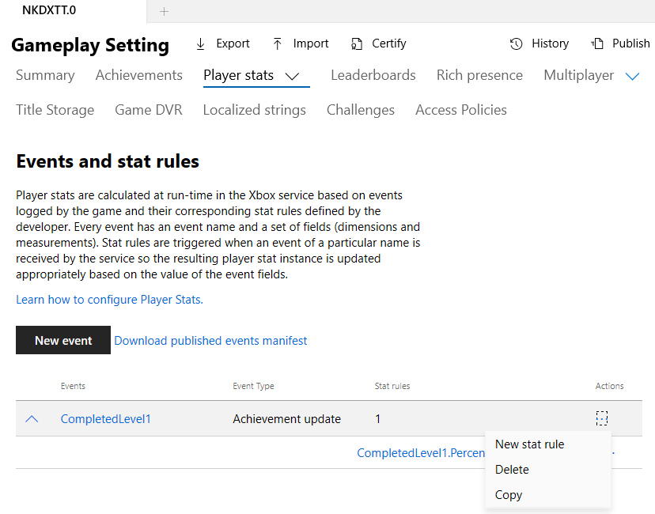Choose New stat rule from menu

[x=548, y=444]
